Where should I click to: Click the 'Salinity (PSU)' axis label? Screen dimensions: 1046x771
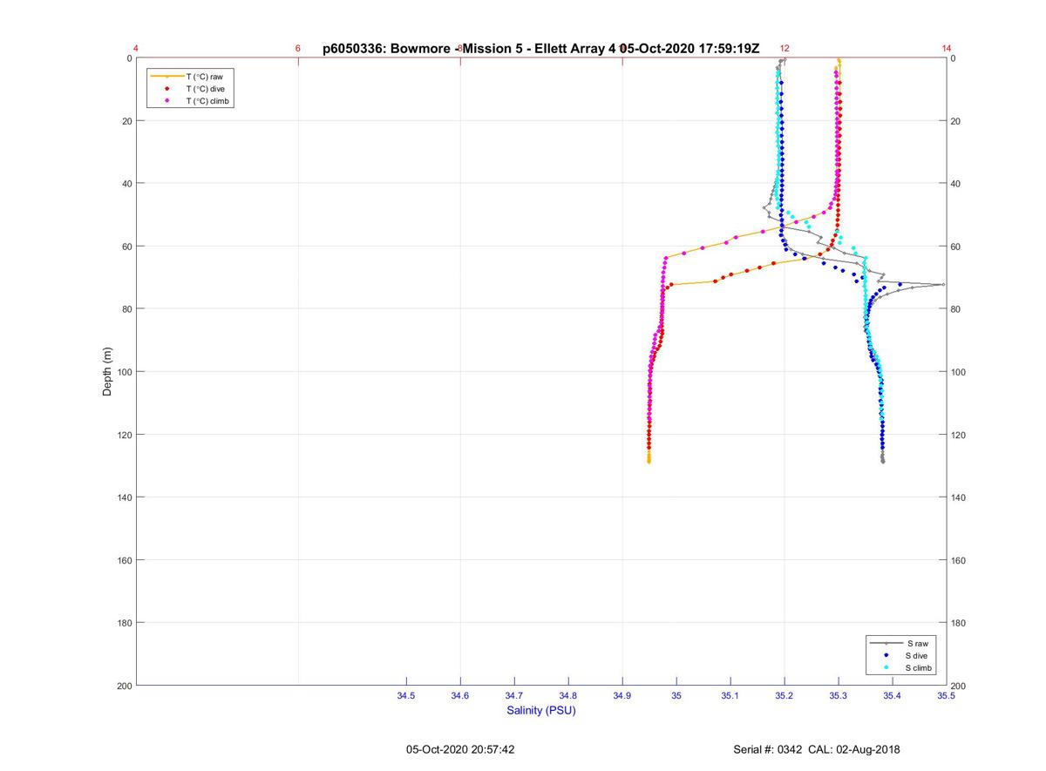[541, 710]
